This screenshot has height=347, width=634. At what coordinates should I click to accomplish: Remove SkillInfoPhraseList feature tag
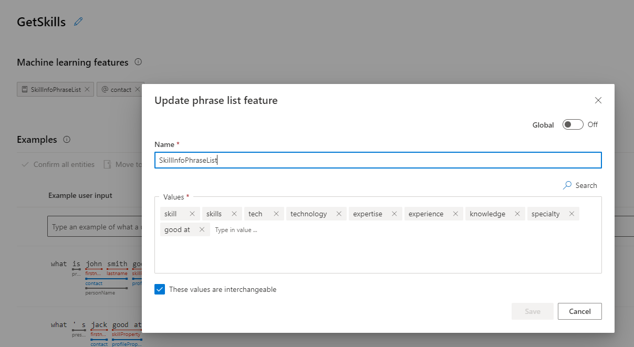87,89
